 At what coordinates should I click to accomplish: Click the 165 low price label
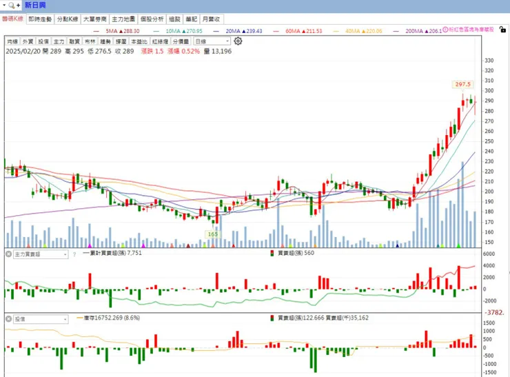(x=213, y=234)
